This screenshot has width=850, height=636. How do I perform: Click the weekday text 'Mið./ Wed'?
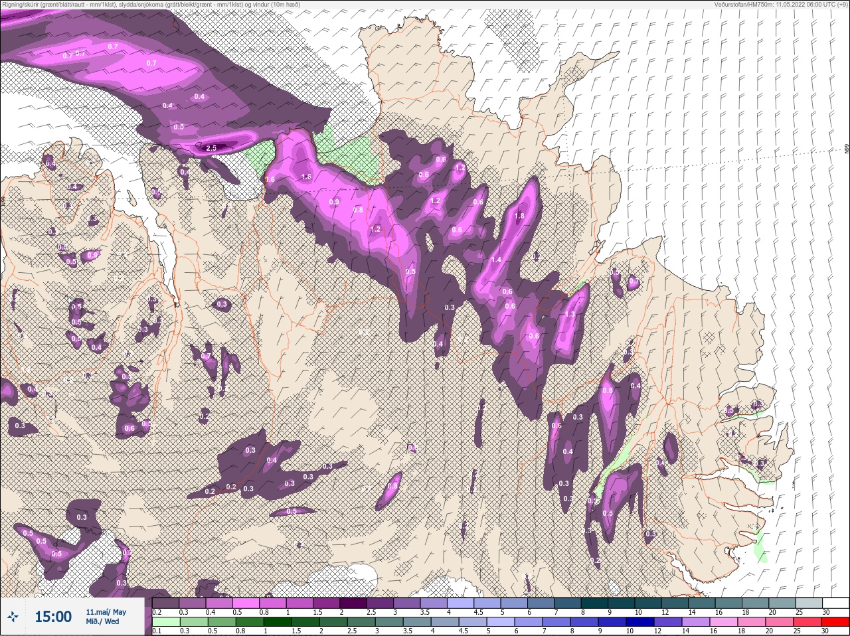click(102, 621)
